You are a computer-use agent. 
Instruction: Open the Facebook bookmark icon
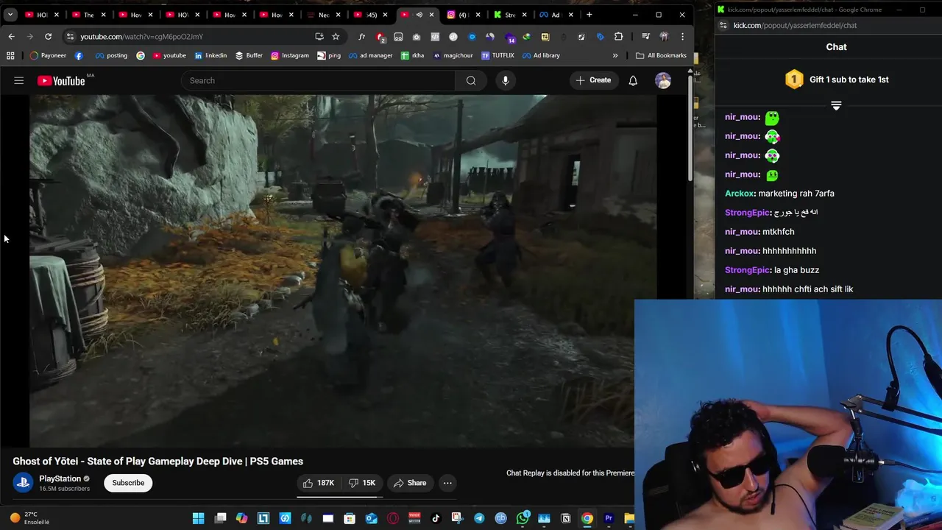coord(79,55)
